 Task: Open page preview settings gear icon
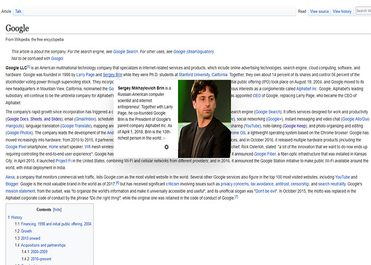coord(166,147)
